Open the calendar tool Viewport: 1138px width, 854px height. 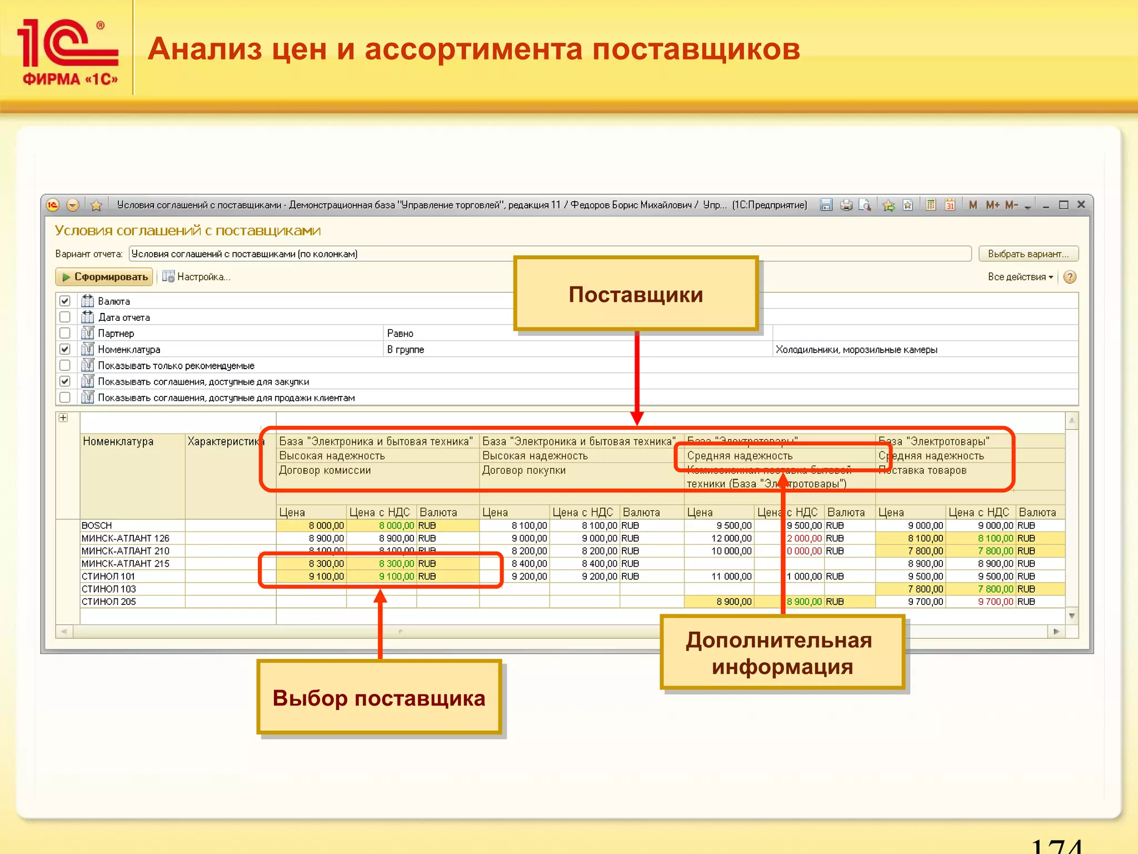click(950, 205)
